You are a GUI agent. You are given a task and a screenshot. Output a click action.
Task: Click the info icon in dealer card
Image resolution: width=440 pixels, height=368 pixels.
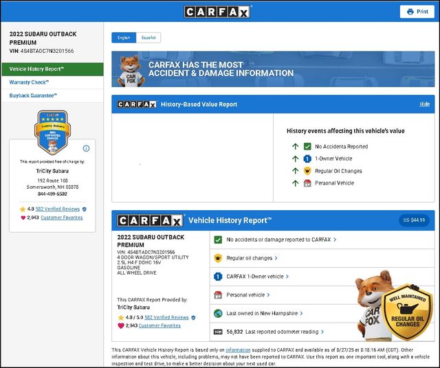point(86,148)
